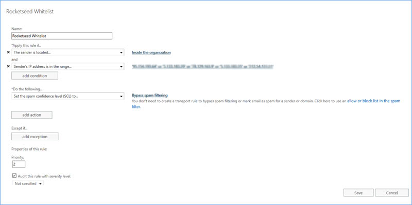The width and height of the screenshot is (412, 205).
Task: Open 'allow or block list in the spam filter' link
Action: [x=374, y=101]
